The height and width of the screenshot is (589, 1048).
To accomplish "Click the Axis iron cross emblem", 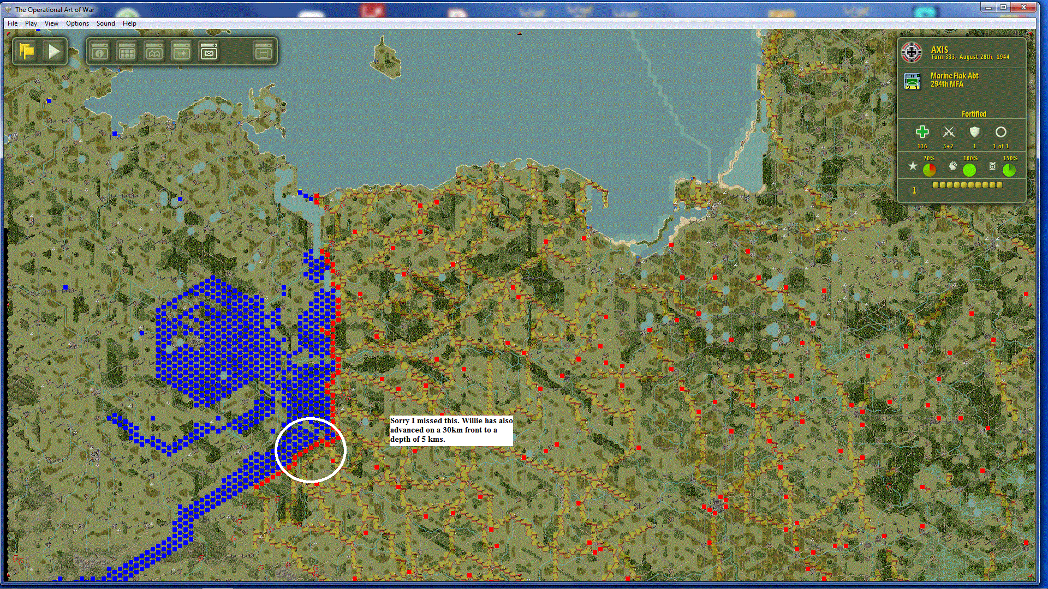I will [x=912, y=52].
